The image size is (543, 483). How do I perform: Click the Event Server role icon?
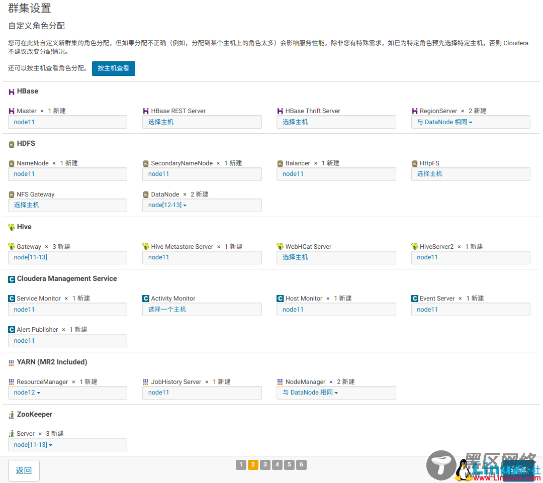coord(414,299)
